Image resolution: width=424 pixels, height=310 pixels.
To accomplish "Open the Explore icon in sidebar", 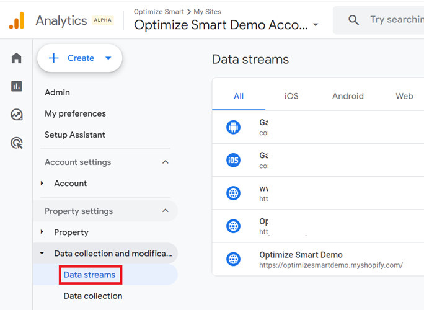I will [17, 115].
